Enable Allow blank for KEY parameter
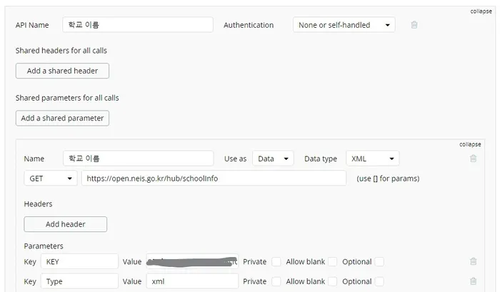The height and width of the screenshot is (292, 500). pyautogui.click(x=332, y=262)
